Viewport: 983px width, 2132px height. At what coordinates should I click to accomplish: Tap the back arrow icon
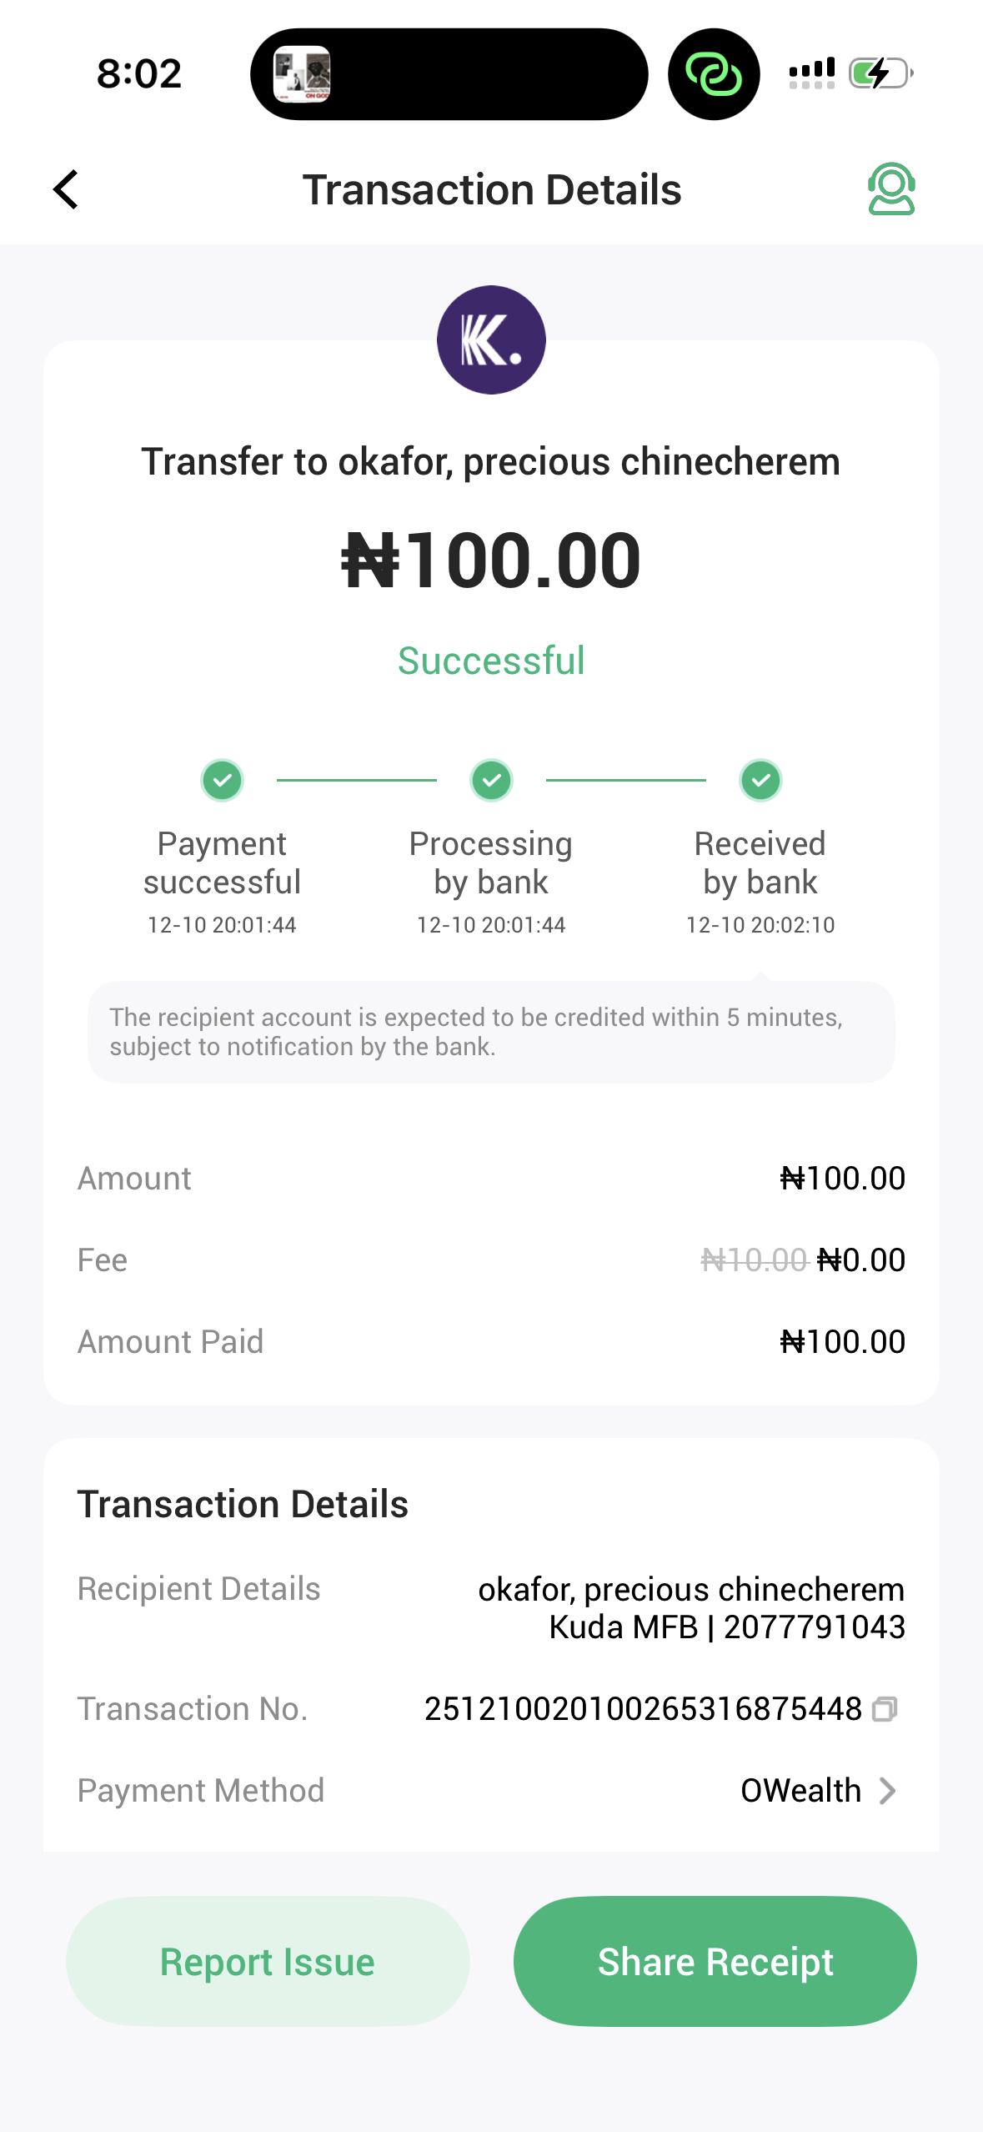pyautogui.click(x=67, y=189)
